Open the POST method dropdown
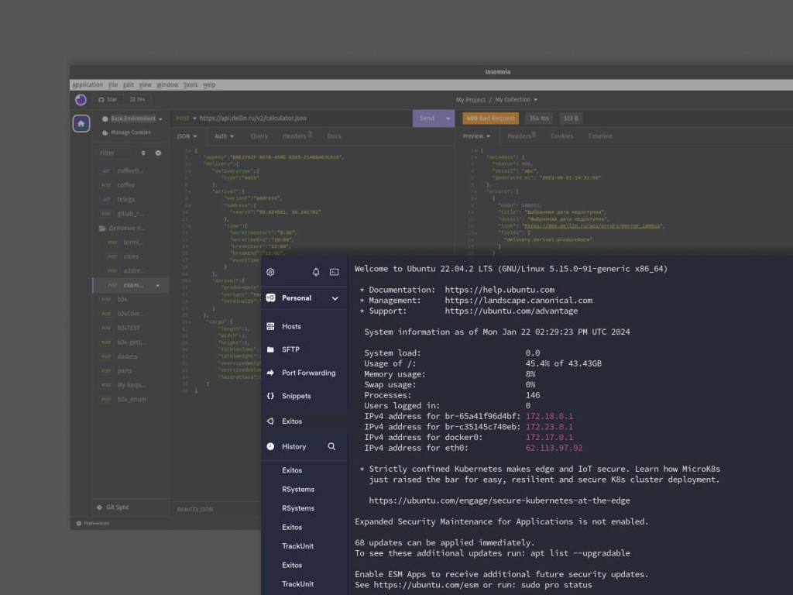Viewport: 793px width, 595px height. [186, 119]
